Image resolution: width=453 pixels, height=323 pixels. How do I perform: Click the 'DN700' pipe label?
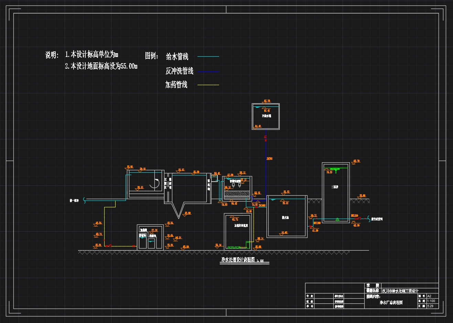[270, 159]
